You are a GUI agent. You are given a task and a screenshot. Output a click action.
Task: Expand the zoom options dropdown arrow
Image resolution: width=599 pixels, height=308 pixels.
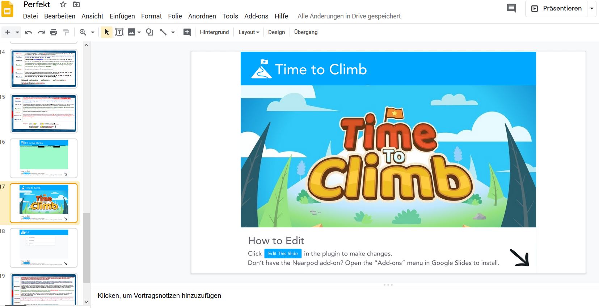93,32
